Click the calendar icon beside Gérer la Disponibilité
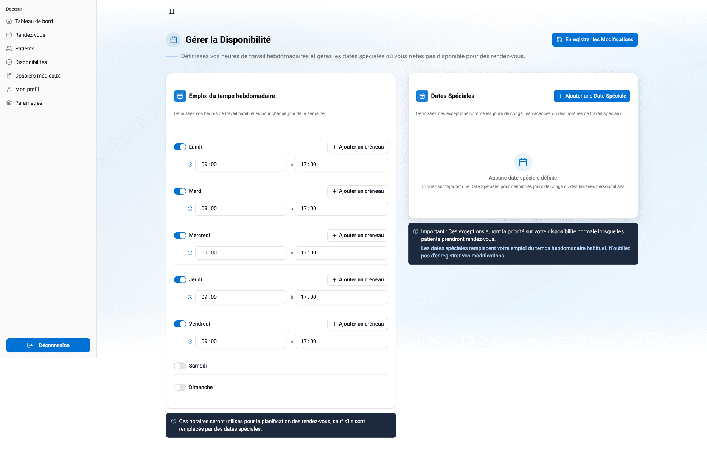 point(173,39)
